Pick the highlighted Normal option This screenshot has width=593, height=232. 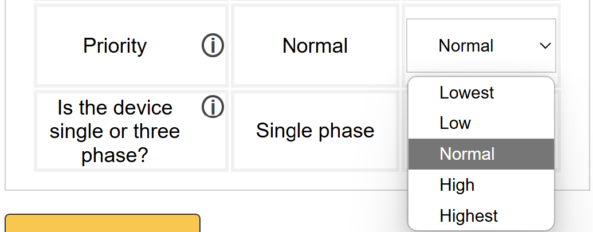click(x=467, y=154)
